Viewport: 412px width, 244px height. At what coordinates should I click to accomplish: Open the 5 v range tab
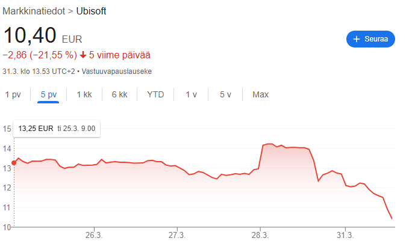(225, 94)
